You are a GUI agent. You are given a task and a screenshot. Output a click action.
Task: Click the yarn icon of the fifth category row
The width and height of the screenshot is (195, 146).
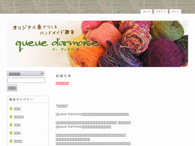pyautogui.click(x=11, y=141)
